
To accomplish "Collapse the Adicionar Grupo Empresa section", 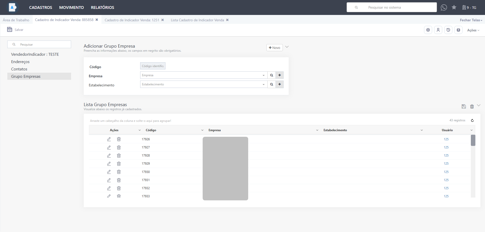I will pyautogui.click(x=287, y=47).
